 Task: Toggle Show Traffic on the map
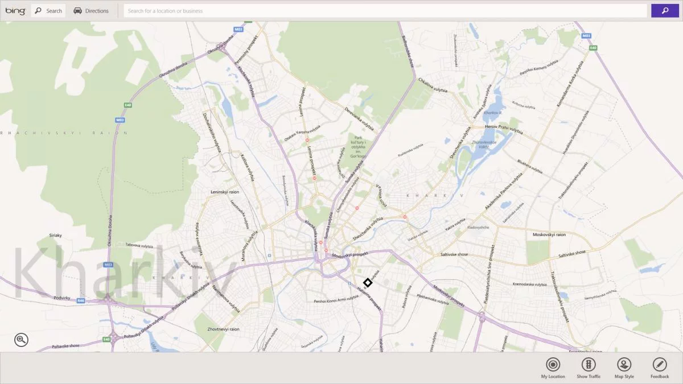[589, 368]
